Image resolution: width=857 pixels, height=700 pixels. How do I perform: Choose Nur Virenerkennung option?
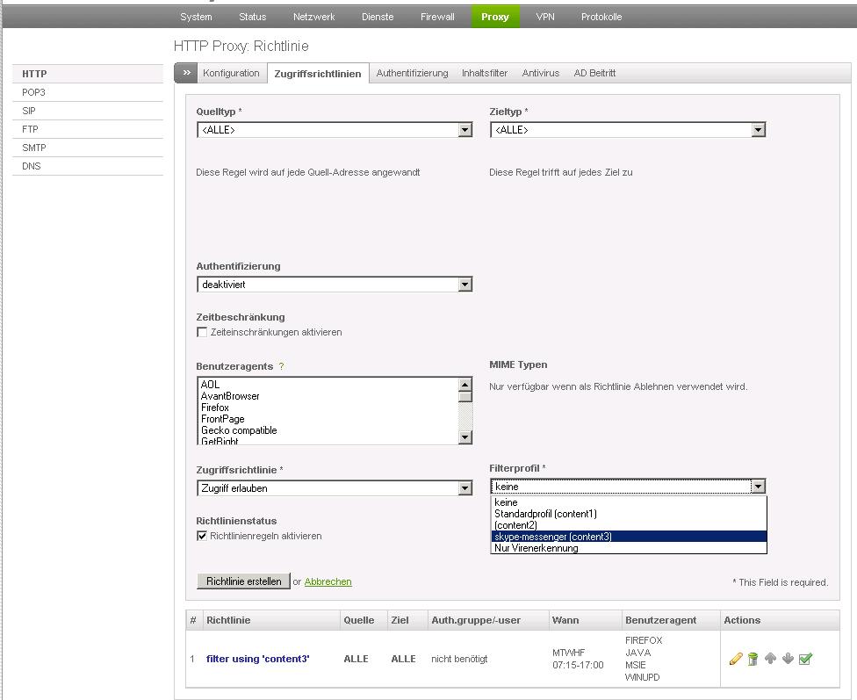click(629, 548)
